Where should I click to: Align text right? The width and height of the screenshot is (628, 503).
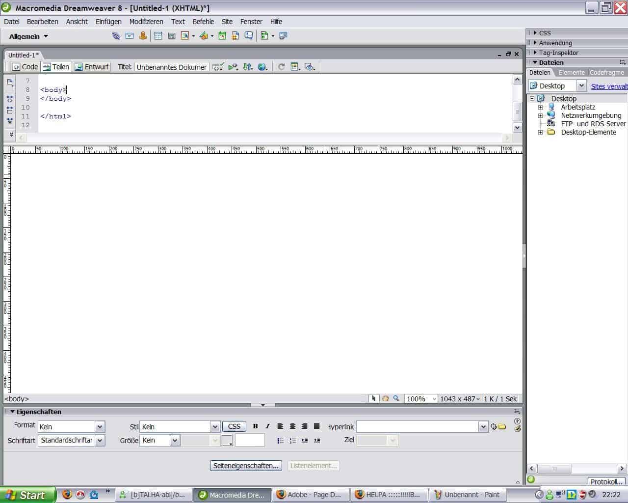click(305, 426)
